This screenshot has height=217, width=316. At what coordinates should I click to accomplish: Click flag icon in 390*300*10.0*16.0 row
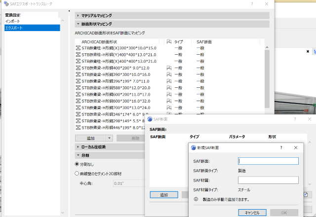[x=169, y=74]
